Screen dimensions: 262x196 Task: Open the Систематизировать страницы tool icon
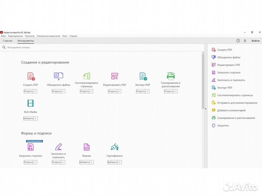coord(87,76)
